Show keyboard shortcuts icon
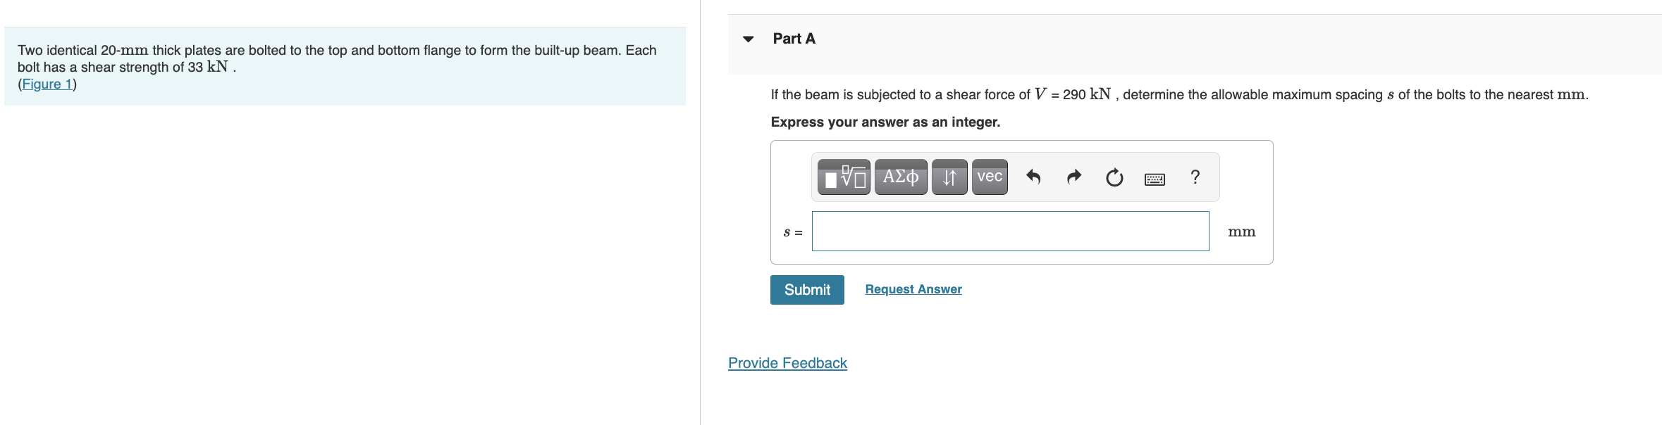 pos(1155,179)
